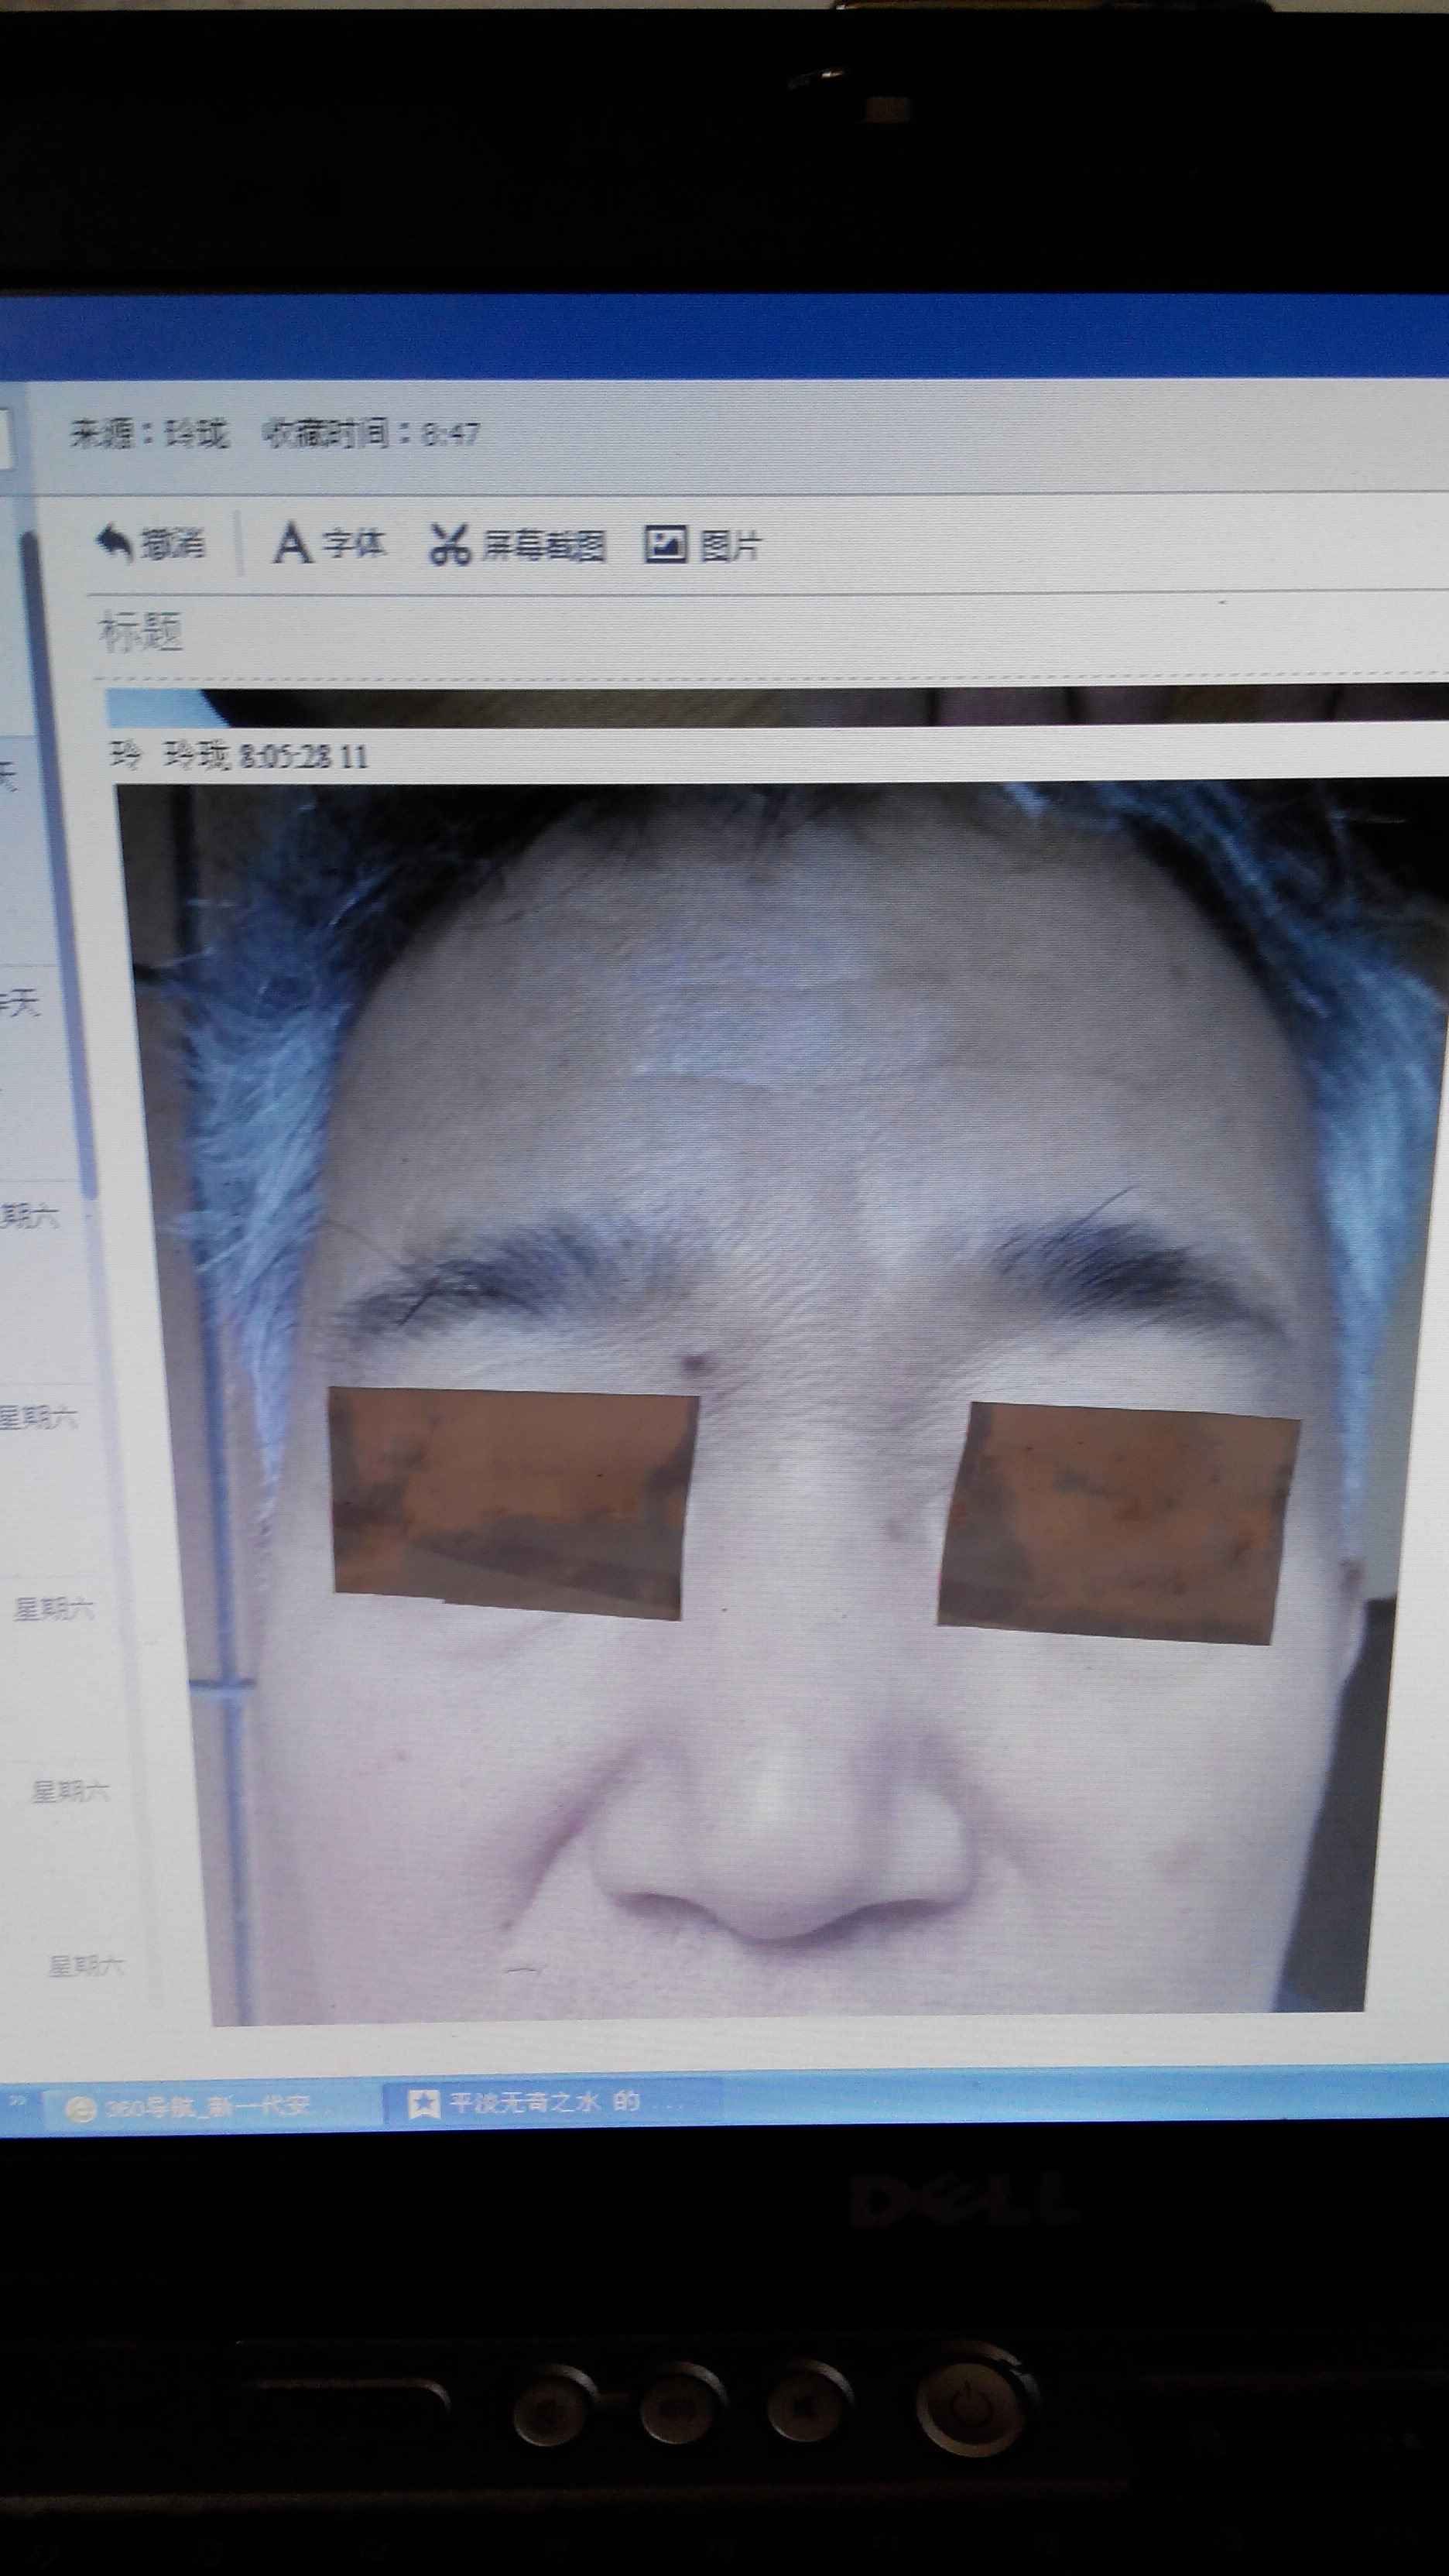Viewport: 1449px width, 2576px height.
Task: Click the large face photo in the note
Action: tap(780, 1400)
